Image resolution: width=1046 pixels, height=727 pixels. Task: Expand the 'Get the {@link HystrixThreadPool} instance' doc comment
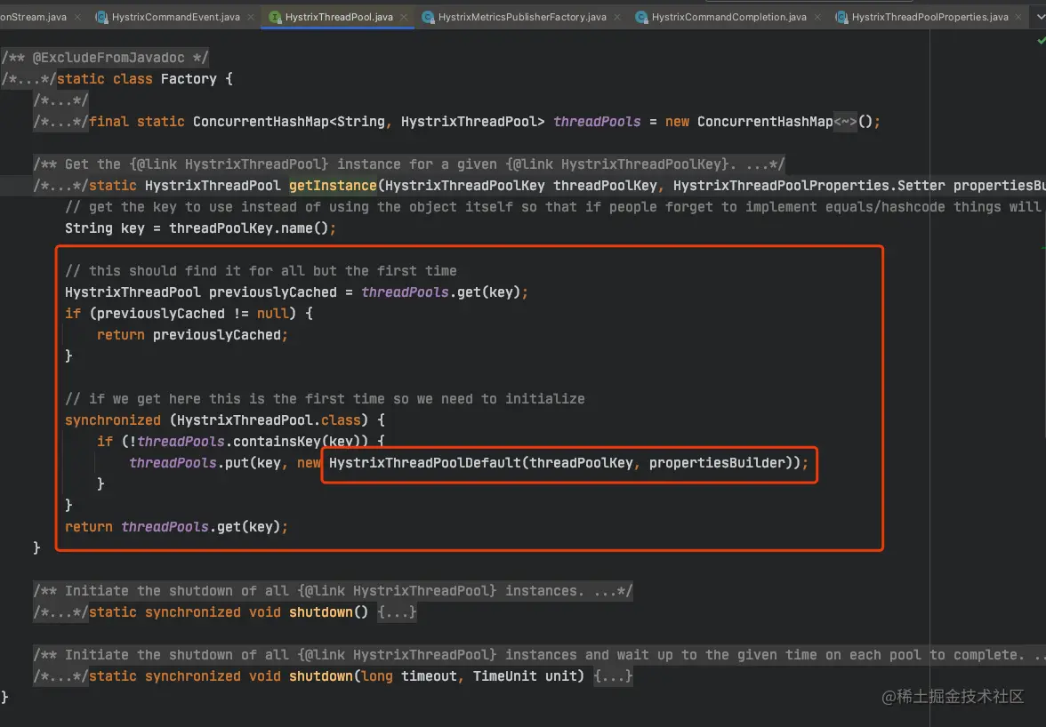click(409, 164)
